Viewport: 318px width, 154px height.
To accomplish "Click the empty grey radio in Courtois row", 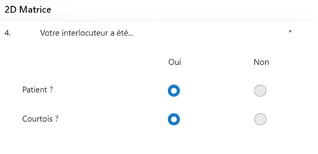I will pos(260,119).
